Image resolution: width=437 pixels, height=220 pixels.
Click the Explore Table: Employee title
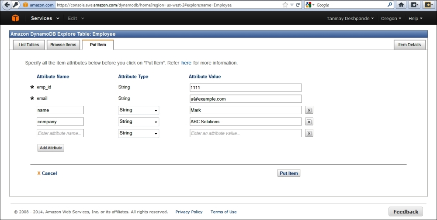coord(63,34)
